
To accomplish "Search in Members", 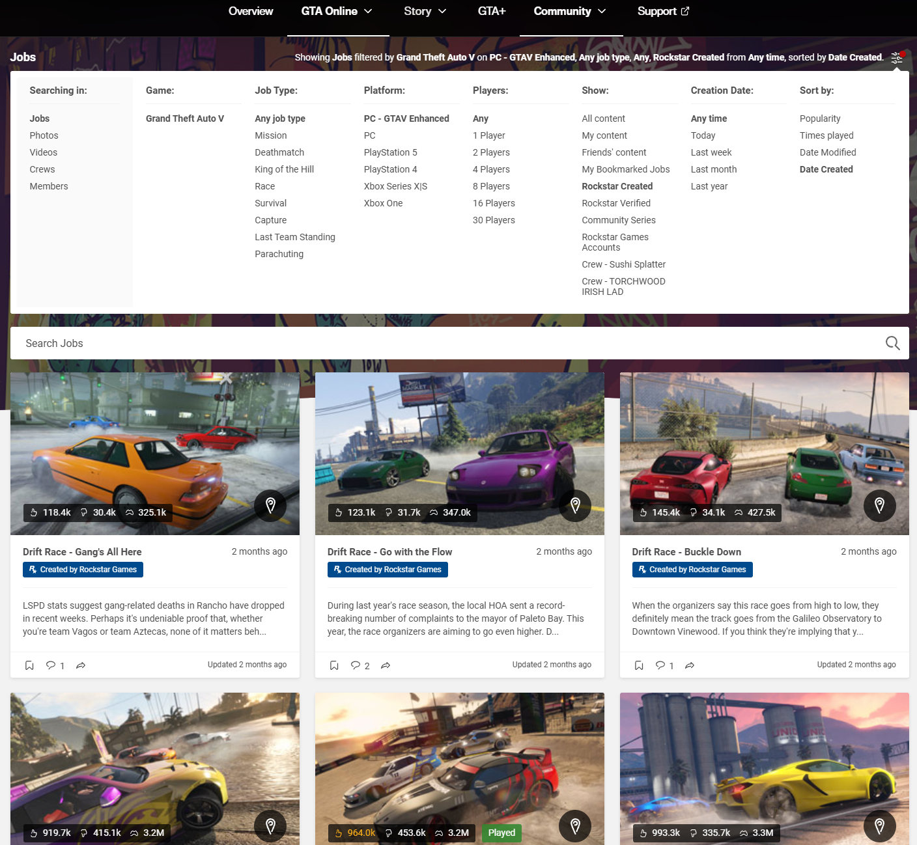I will tap(49, 186).
